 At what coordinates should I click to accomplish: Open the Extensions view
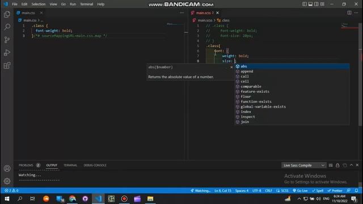(7, 66)
